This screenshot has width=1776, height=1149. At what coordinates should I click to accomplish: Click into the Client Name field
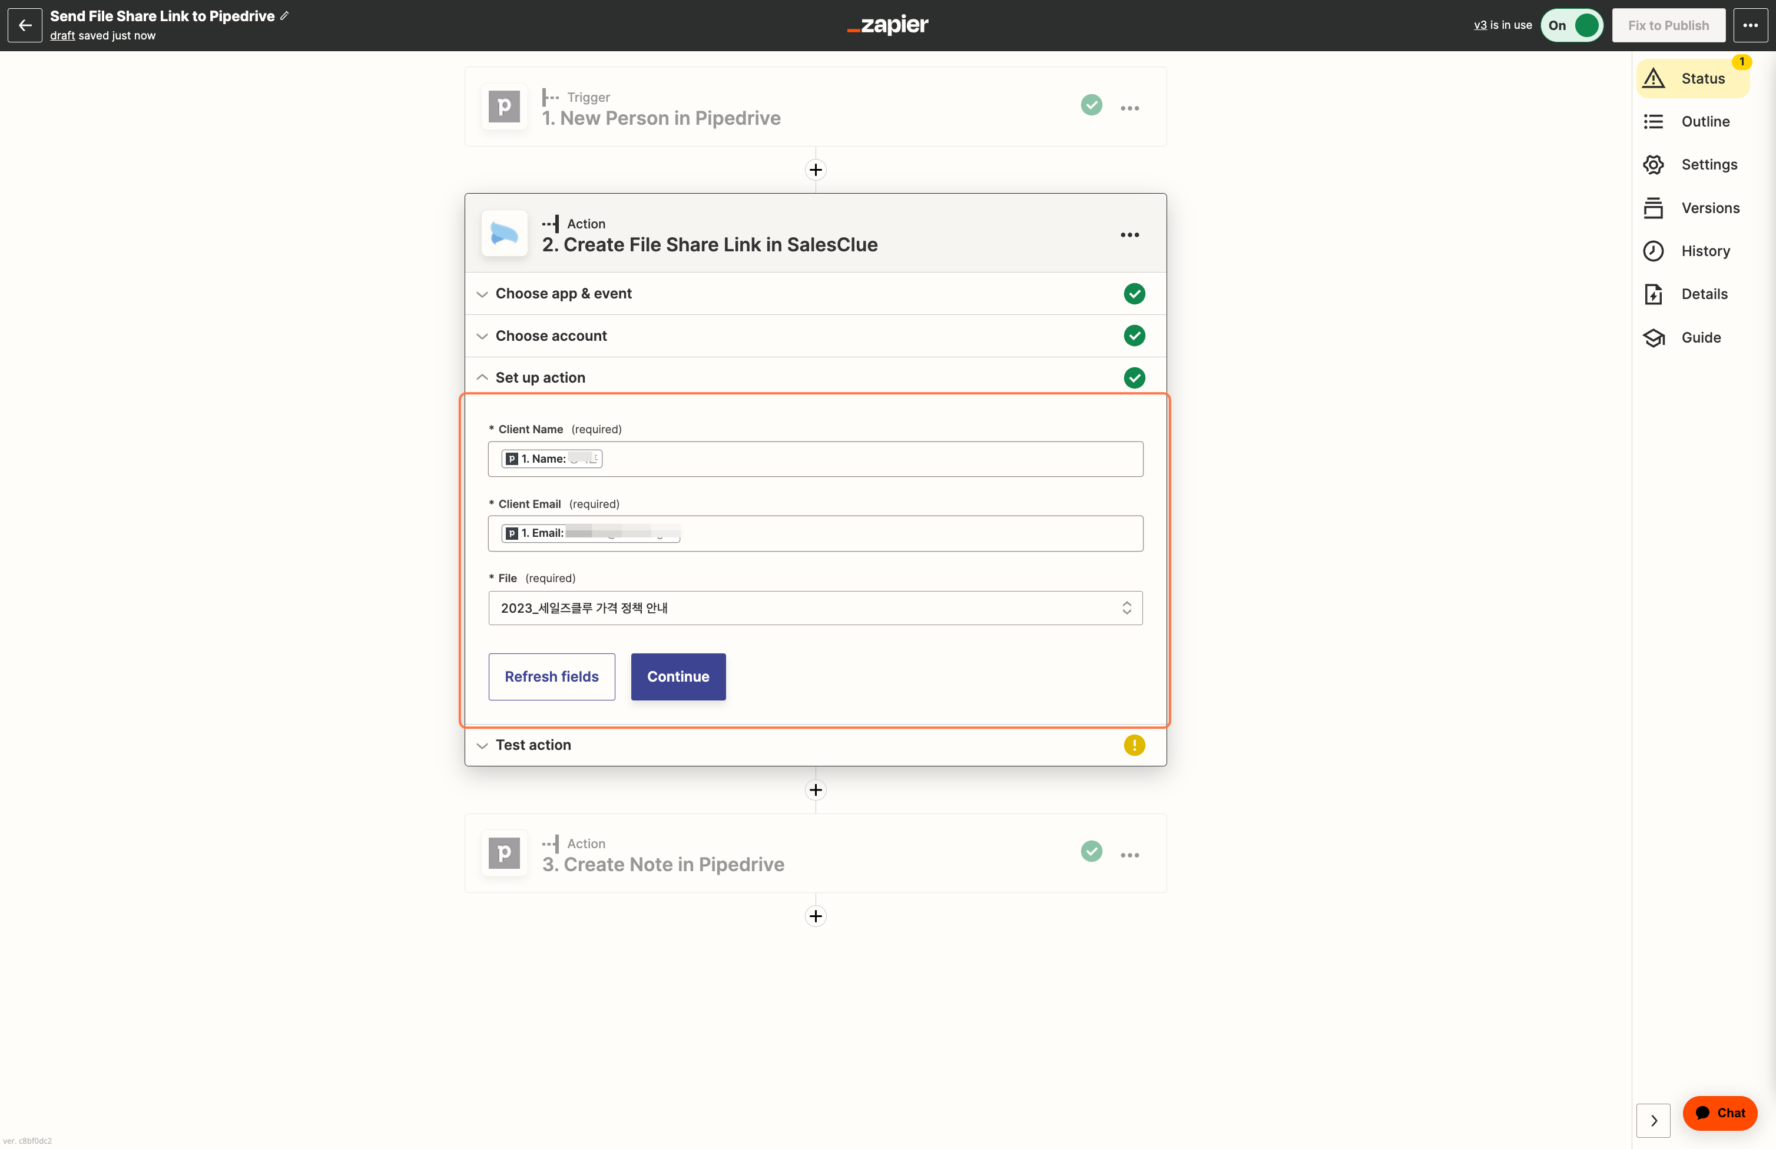pos(816,459)
